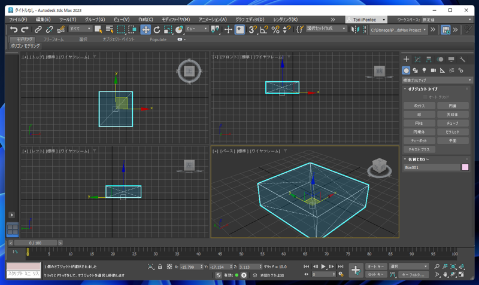
Task: Click the ピラミッド primitive button
Action: 453,132
